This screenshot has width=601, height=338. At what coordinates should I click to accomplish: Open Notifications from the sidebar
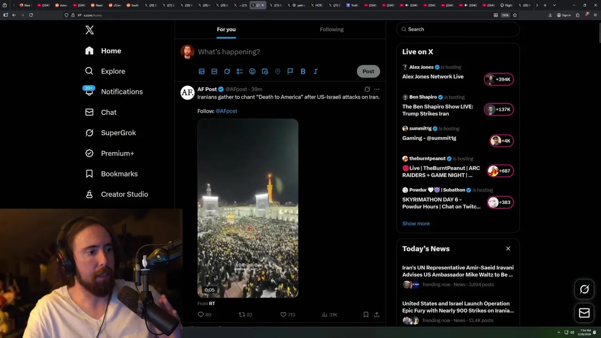click(x=122, y=92)
